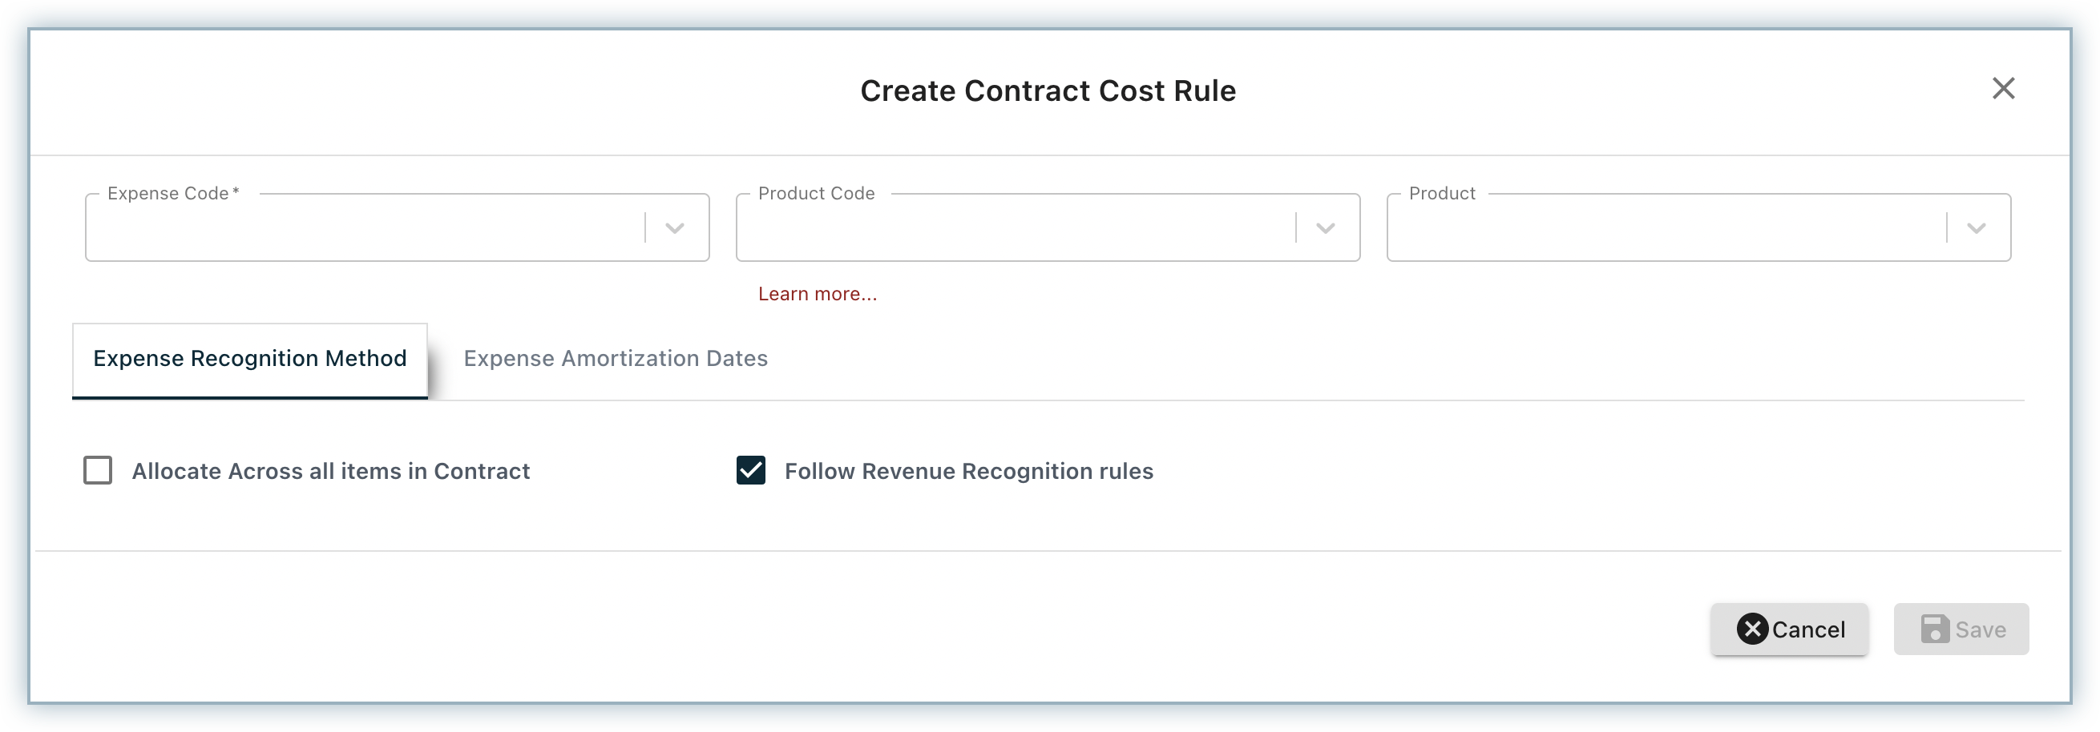
Task: Expand the Expense Code dropdown arrow
Action: [674, 228]
